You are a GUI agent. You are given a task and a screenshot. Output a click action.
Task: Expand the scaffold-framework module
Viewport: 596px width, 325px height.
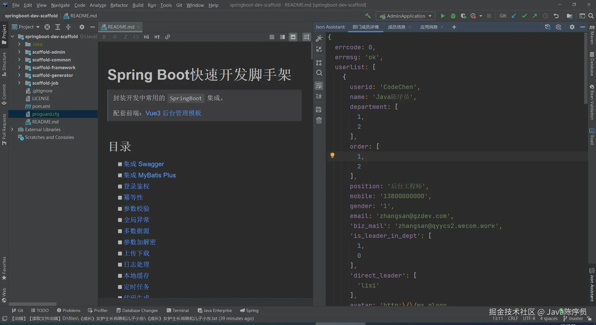tap(19, 68)
